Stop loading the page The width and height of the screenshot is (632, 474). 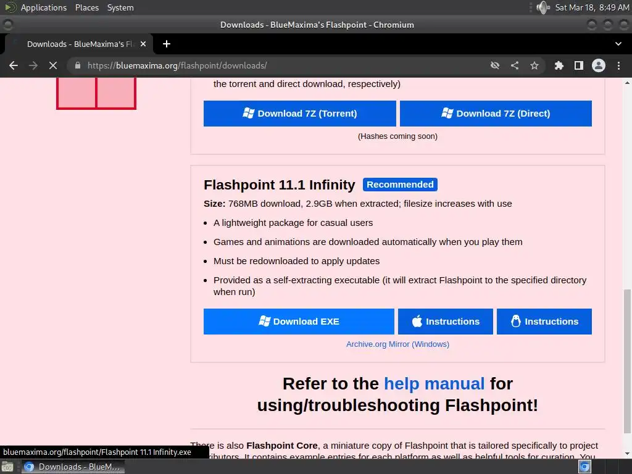(x=53, y=65)
